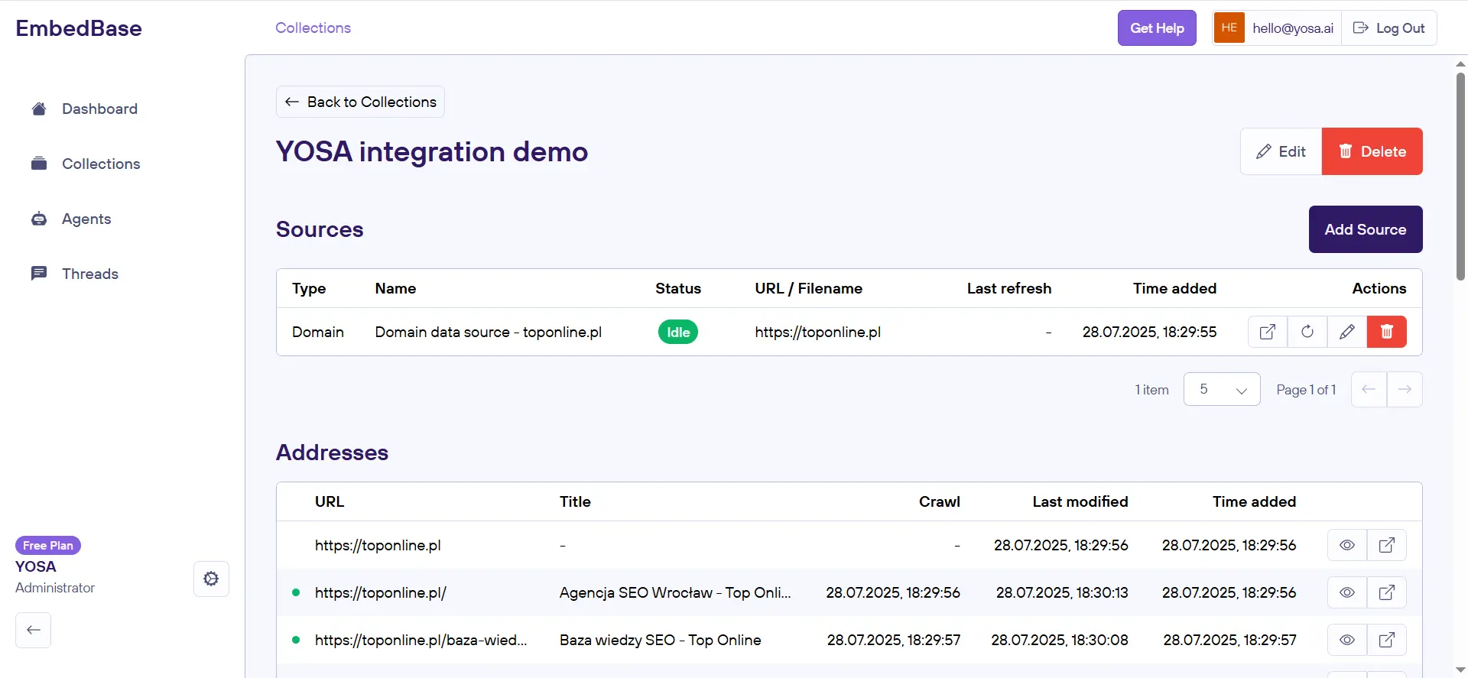Refresh the toponline.pl domain source
Viewport: 1468px width, 678px height.
tap(1307, 332)
